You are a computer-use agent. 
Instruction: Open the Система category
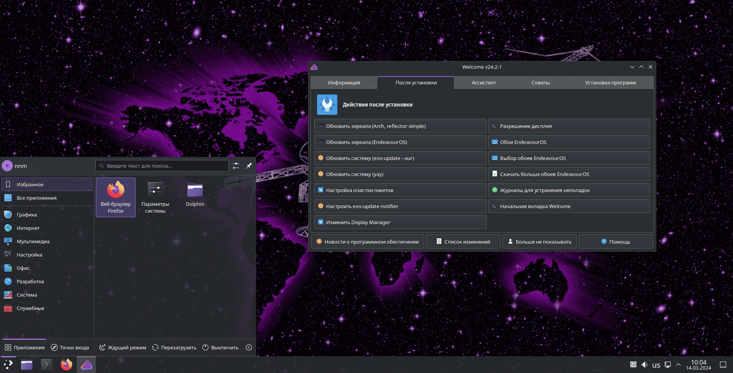coord(47,295)
